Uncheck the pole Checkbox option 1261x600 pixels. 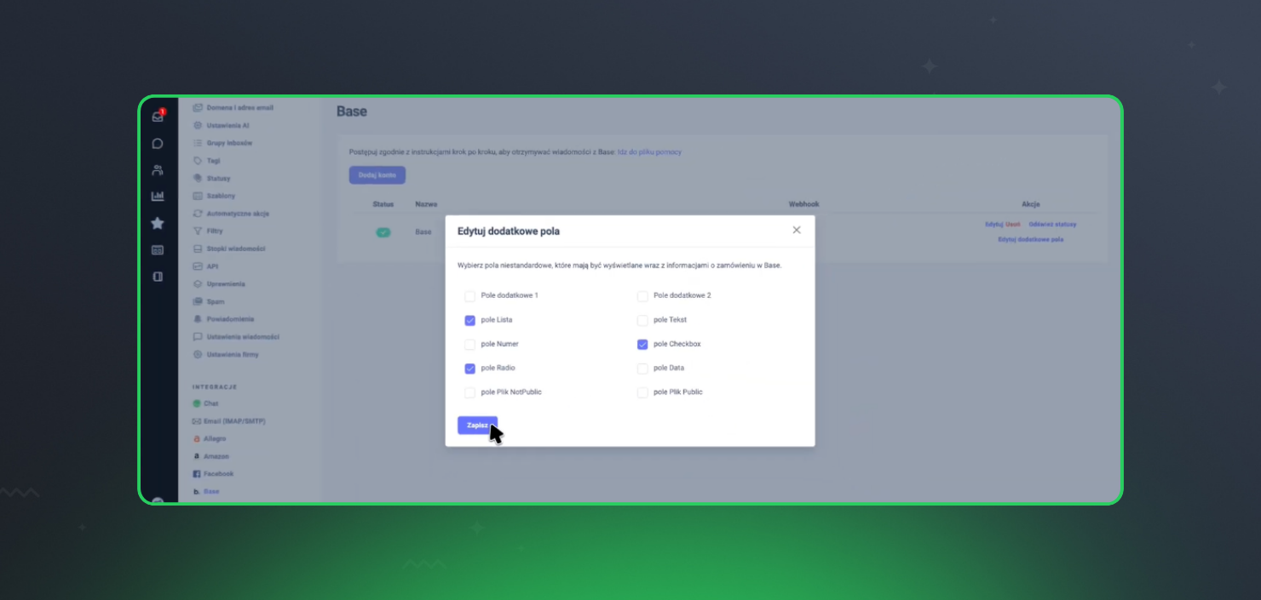click(x=642, y=345)
